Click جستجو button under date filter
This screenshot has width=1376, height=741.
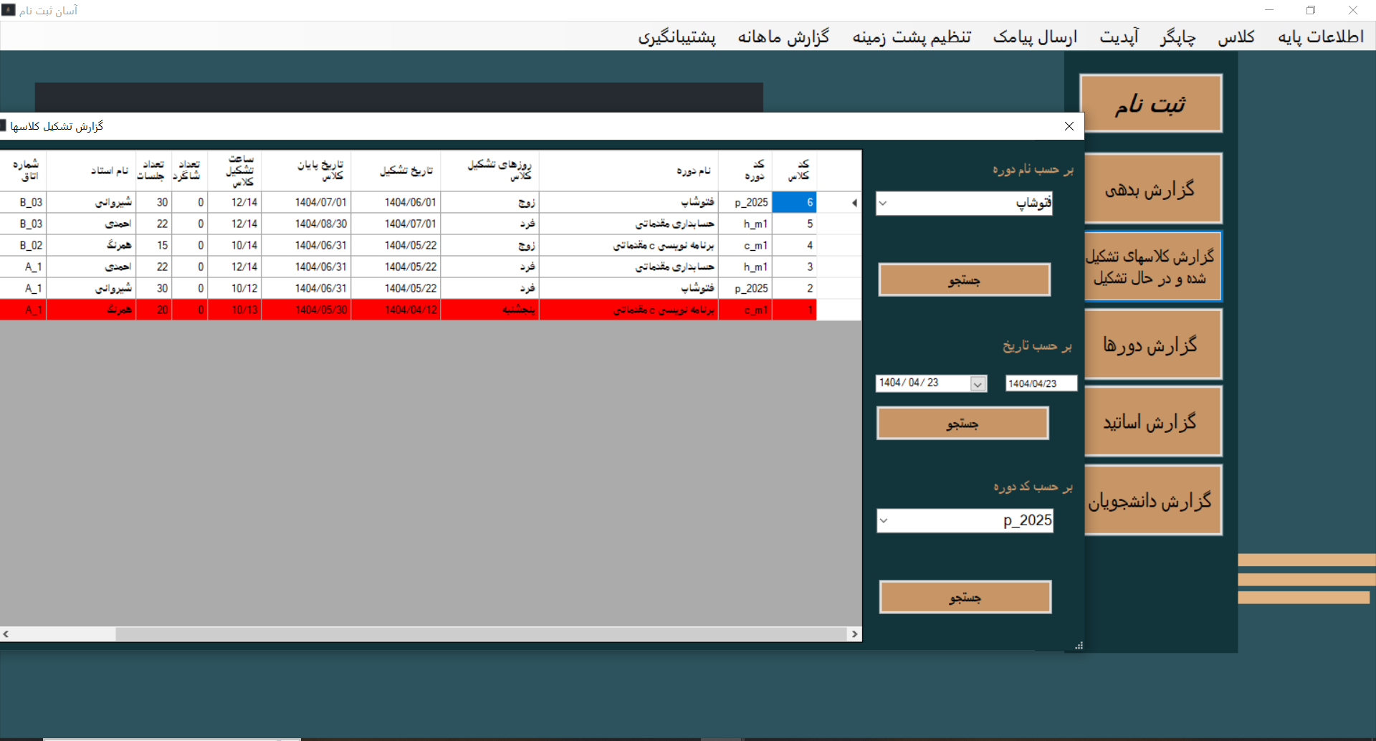[962, 424]
